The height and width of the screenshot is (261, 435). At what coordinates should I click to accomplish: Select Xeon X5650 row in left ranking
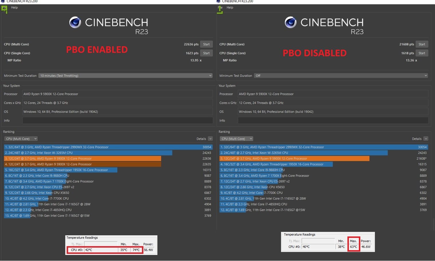(x=108, y=193)
